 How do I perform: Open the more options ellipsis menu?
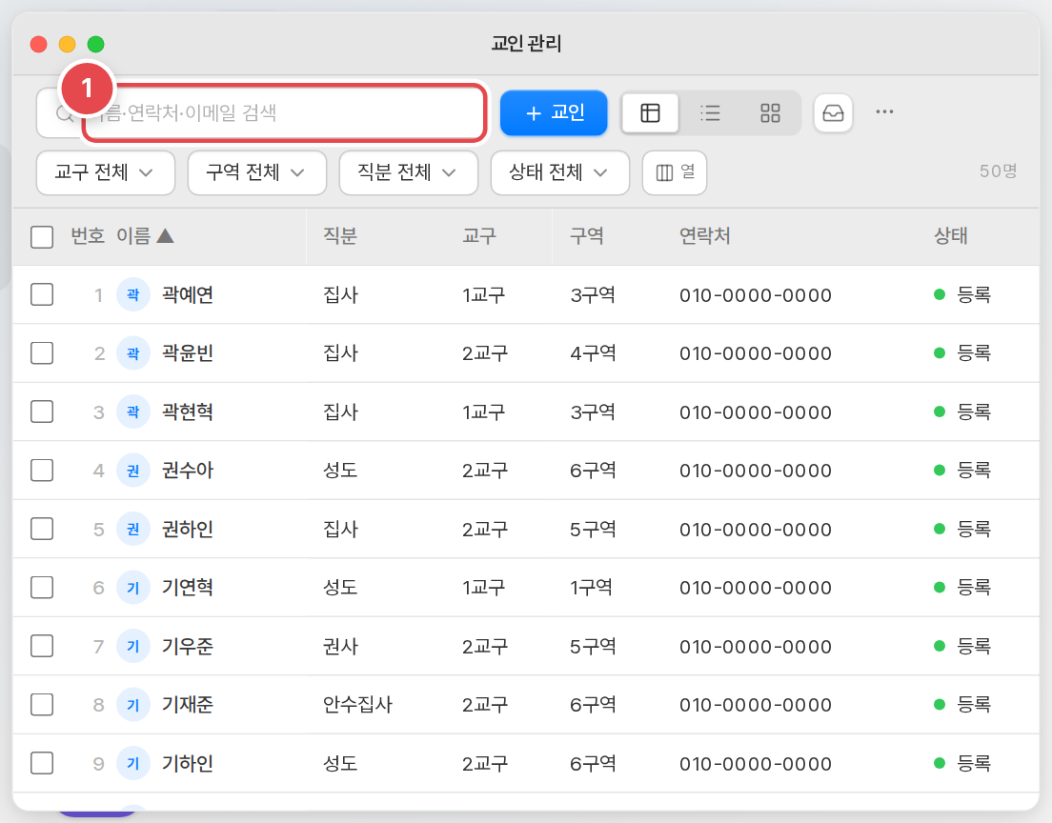tap(884, 112)
